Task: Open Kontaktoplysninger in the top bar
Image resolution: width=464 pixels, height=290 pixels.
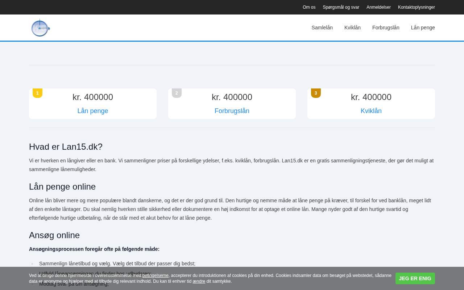Action: click(416, 7)
